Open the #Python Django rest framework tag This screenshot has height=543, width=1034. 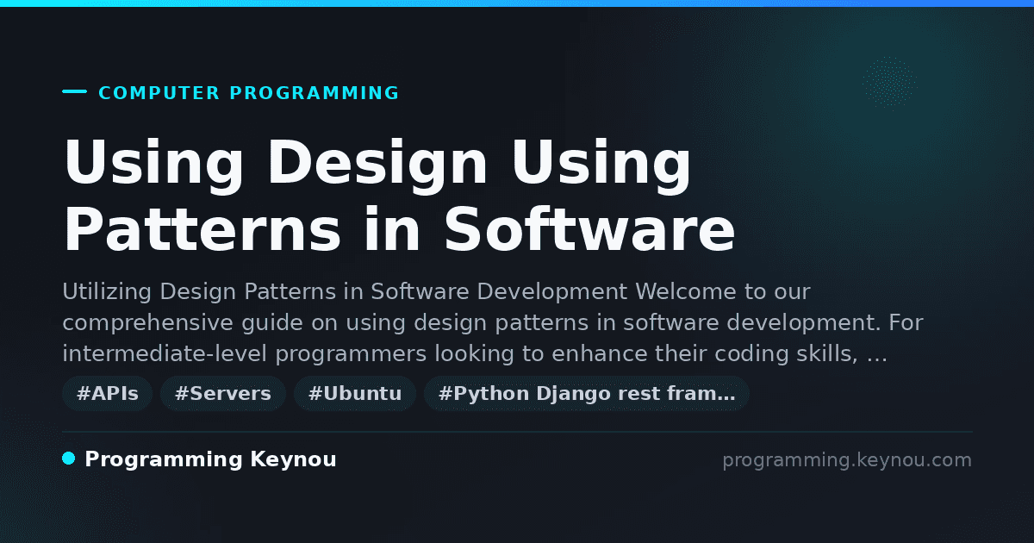coord(587,394)
